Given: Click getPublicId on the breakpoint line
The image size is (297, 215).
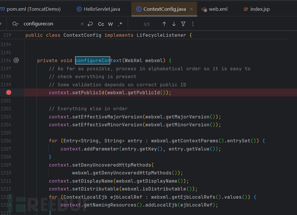Looking at the screenshot, I should [x=144, y=93].
